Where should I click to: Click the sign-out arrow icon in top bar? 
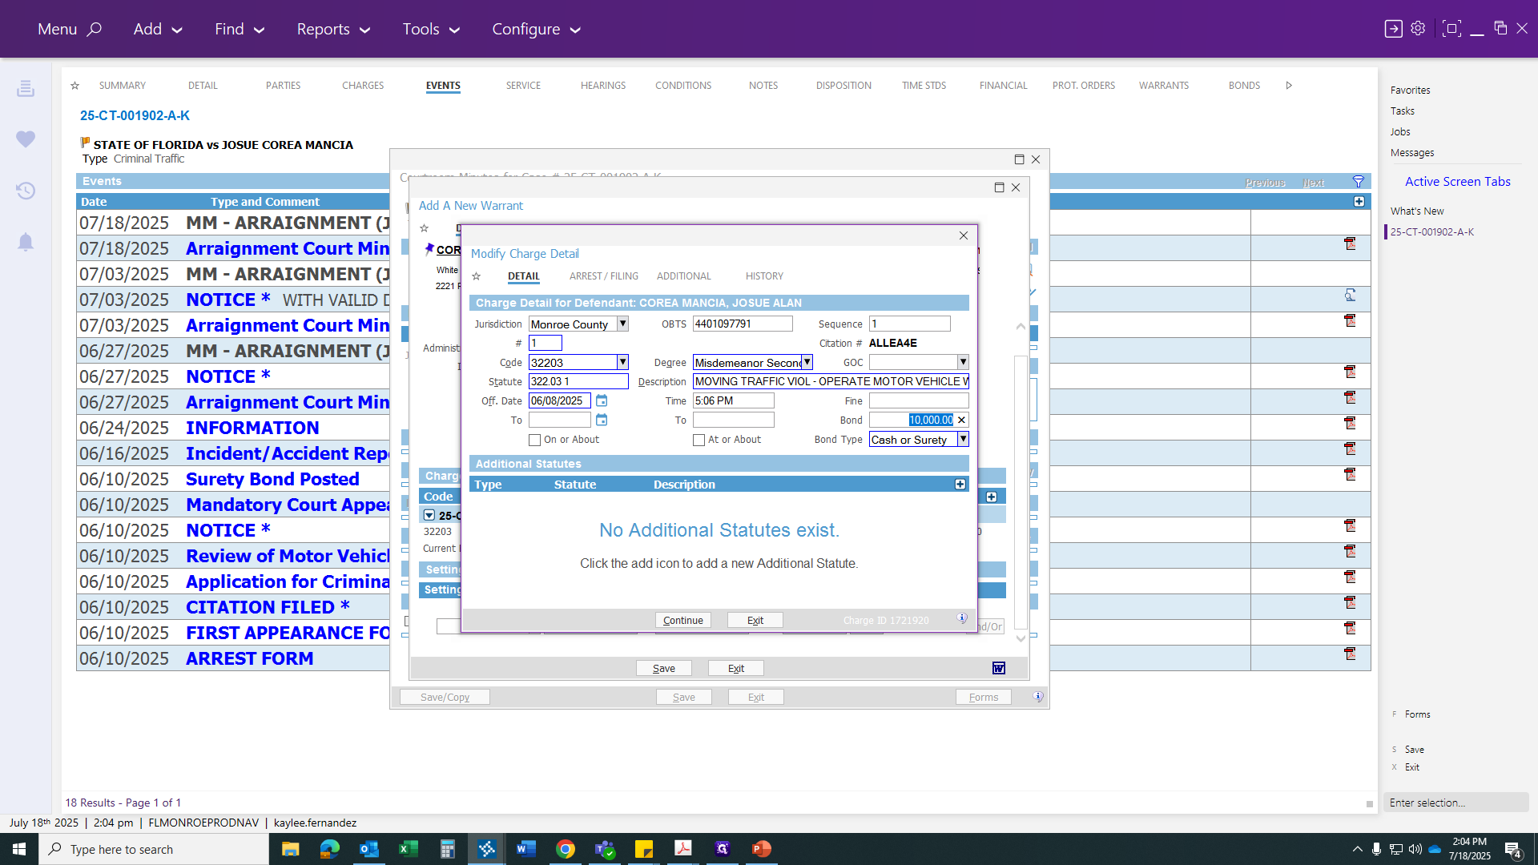click(1394, 29)
